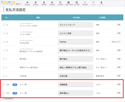The image size is (125, 102).
Task: Click 設定 for the 請求書払い row
Action: pyautogui.click(x=119, y=93)
